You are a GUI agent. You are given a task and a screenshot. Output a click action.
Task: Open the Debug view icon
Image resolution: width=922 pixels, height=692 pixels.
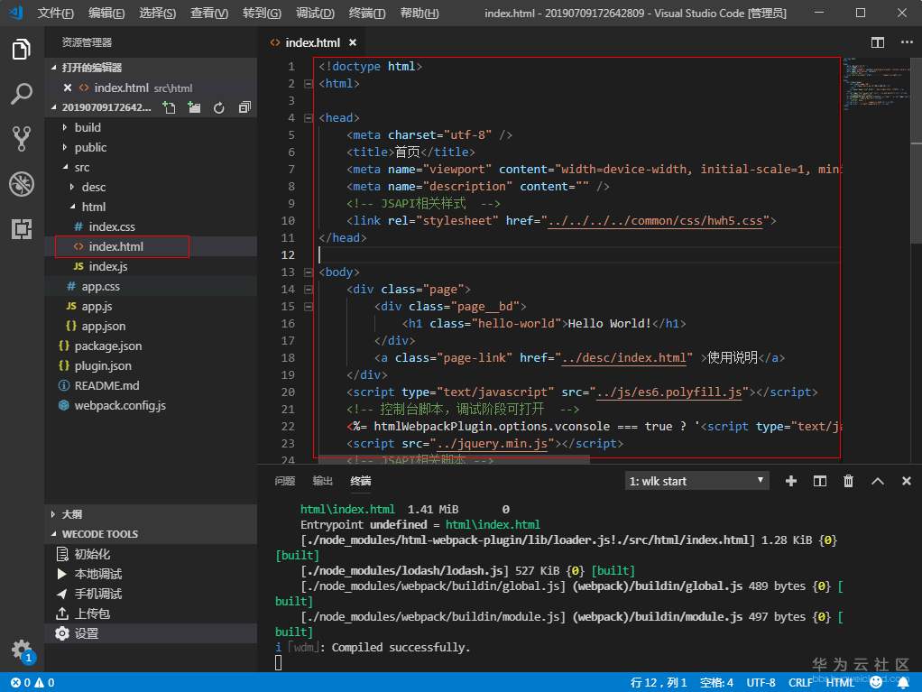click(22, 184)
